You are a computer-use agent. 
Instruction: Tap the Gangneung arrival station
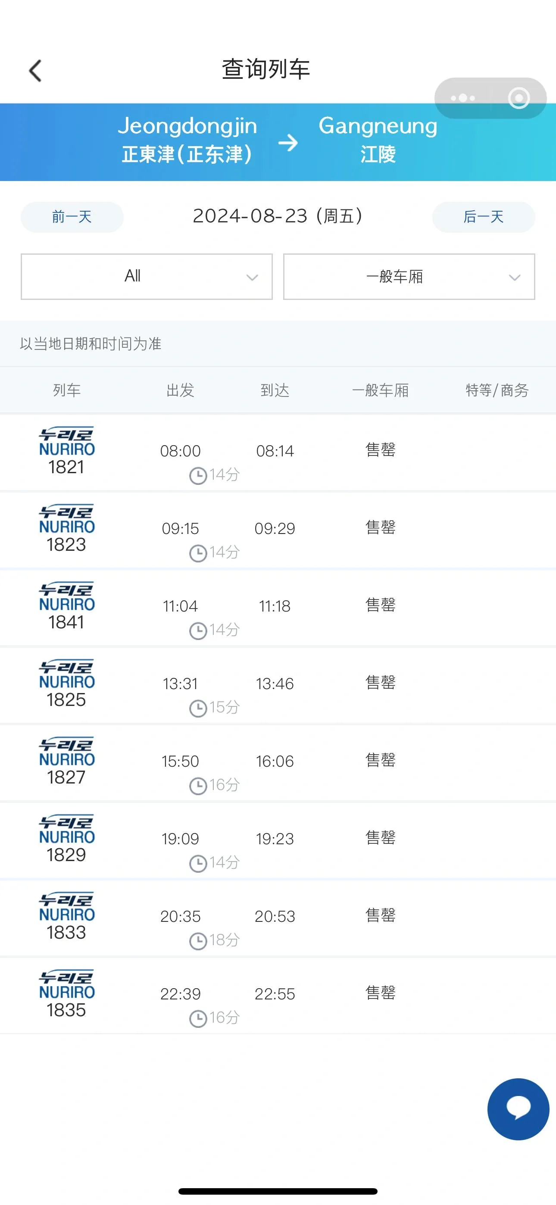tap(378, 140)
